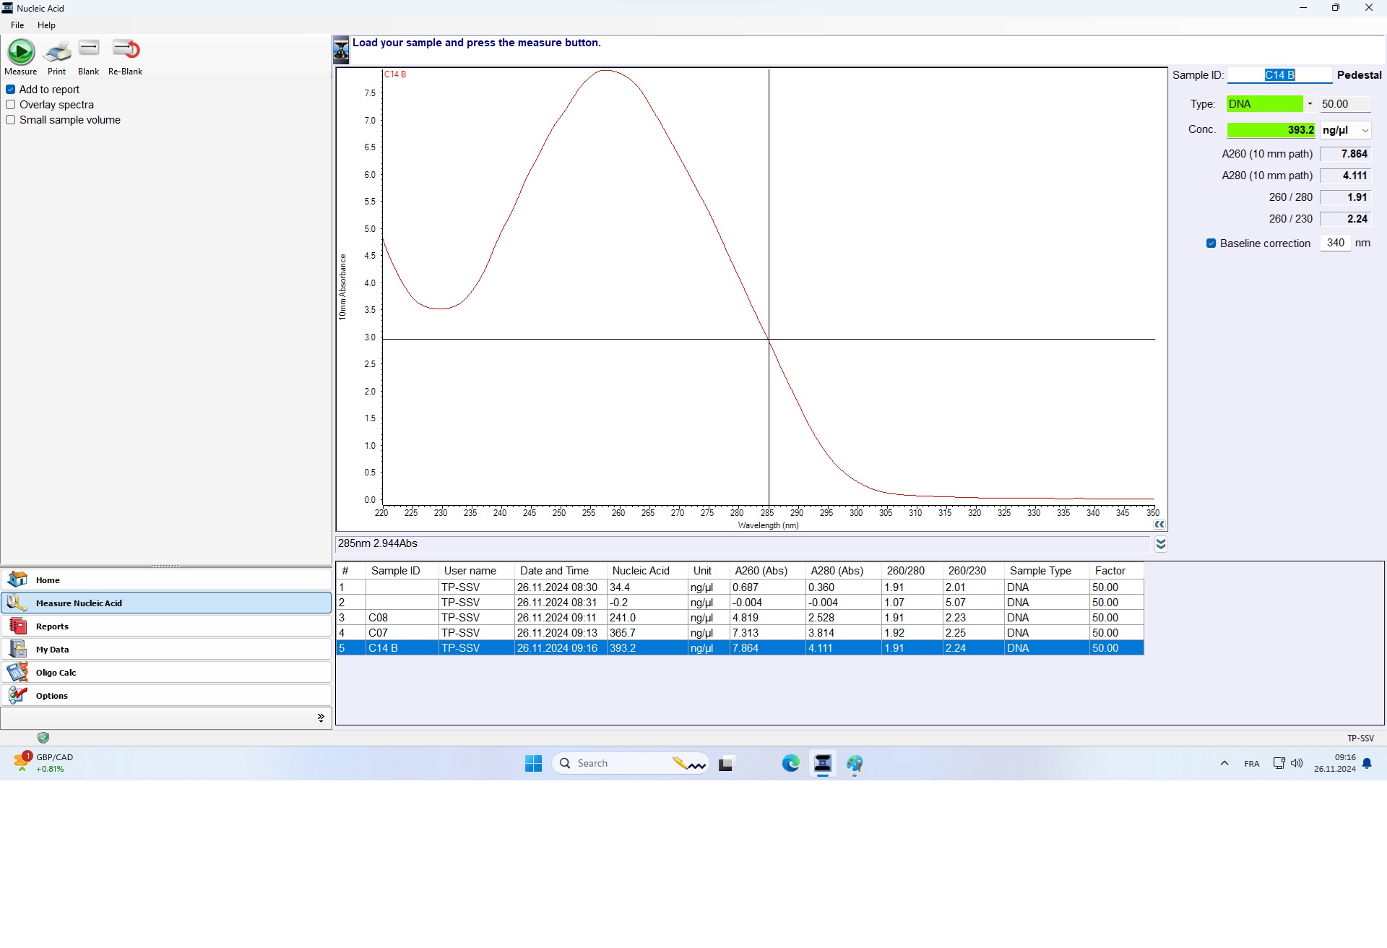The width and height of the screenshot is (1387, 948).
Task: Click the Print icon in toolbar
Action: (x=57, y=52)
